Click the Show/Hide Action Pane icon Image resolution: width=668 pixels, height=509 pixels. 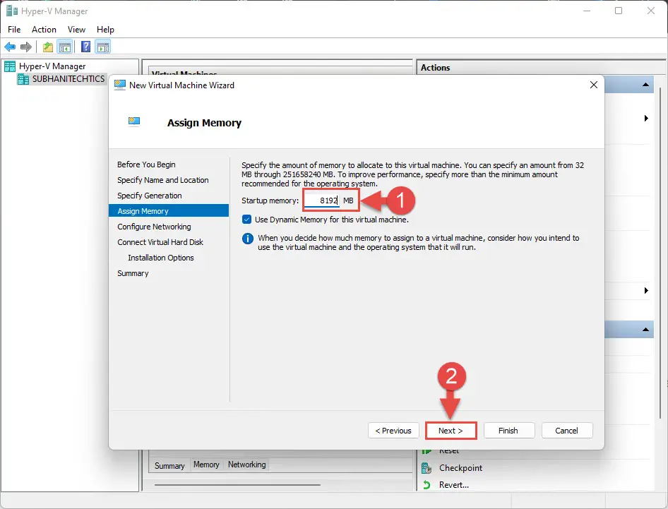(103, 47)
